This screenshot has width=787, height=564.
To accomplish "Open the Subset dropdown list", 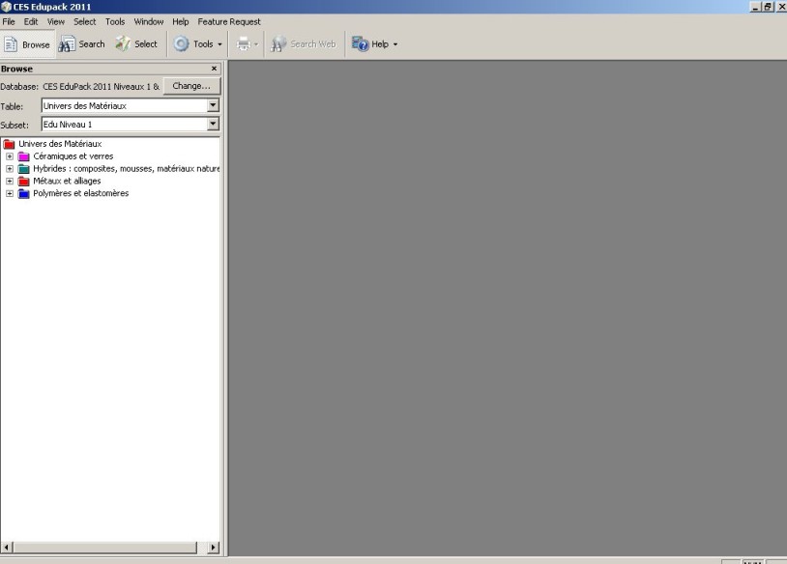I will coord(213,124).
